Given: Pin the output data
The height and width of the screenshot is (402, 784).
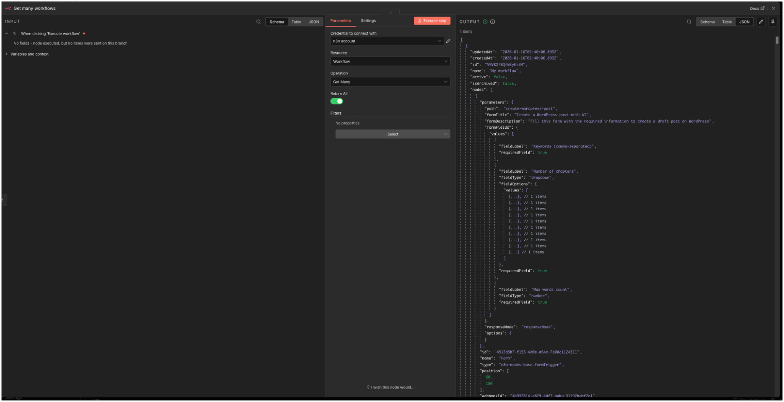Looking at the screenshot, I should click(773, 22).
